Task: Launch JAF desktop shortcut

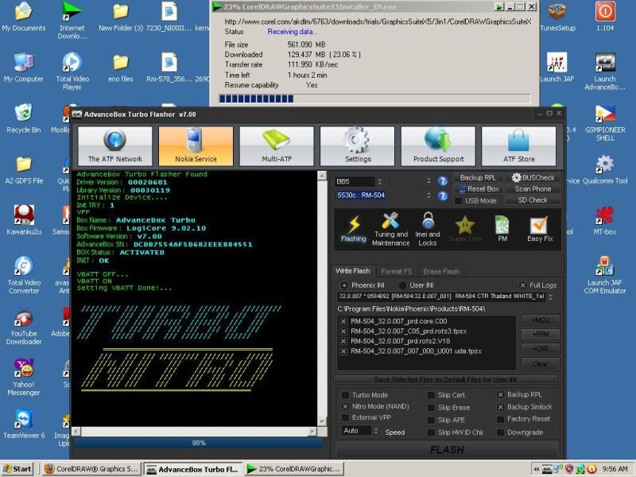Action: point(557,68)
